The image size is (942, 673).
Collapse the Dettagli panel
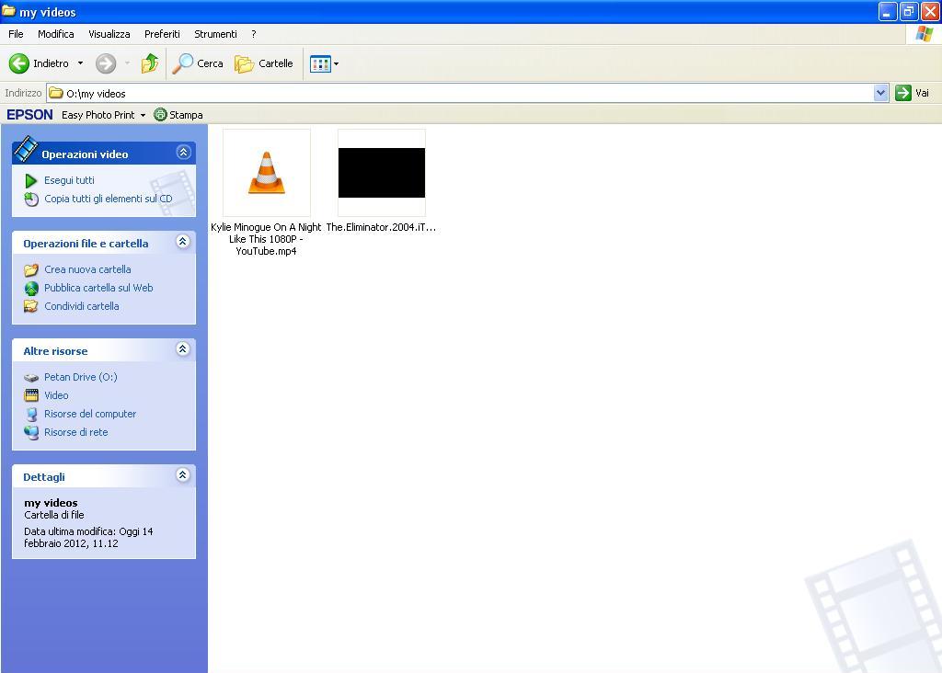click(183, 475)
